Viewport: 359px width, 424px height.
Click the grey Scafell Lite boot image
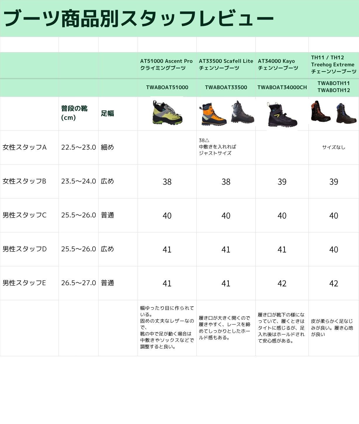242,112
